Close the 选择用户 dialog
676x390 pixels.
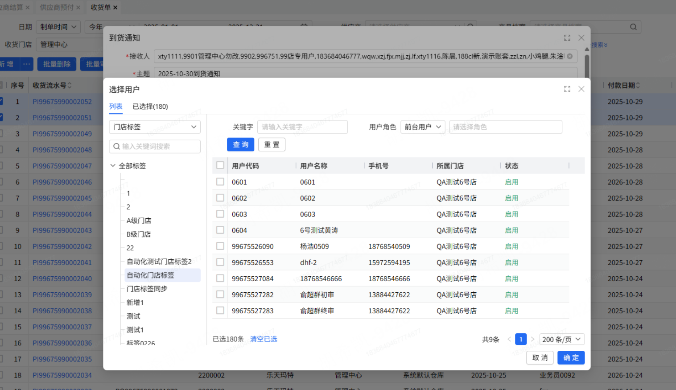click(x=581, y=89)
